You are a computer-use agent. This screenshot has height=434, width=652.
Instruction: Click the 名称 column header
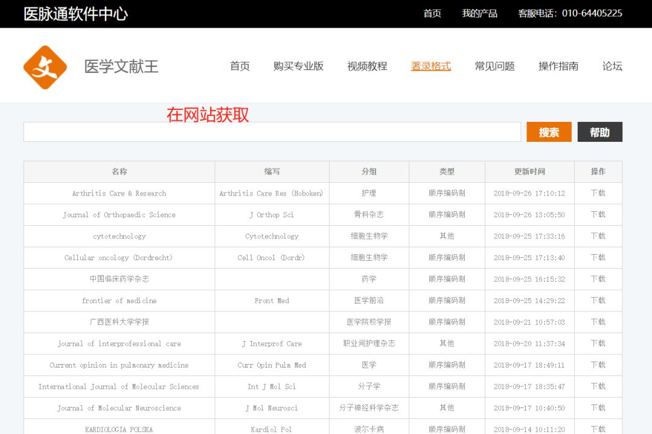[x=120, y=171]
